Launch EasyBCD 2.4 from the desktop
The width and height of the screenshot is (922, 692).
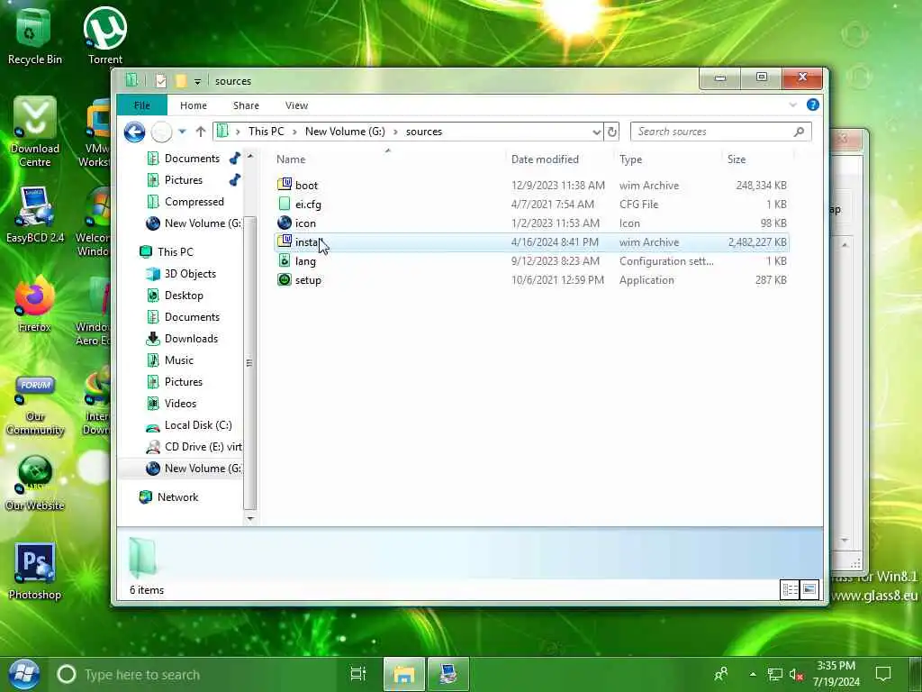[35, 214]
